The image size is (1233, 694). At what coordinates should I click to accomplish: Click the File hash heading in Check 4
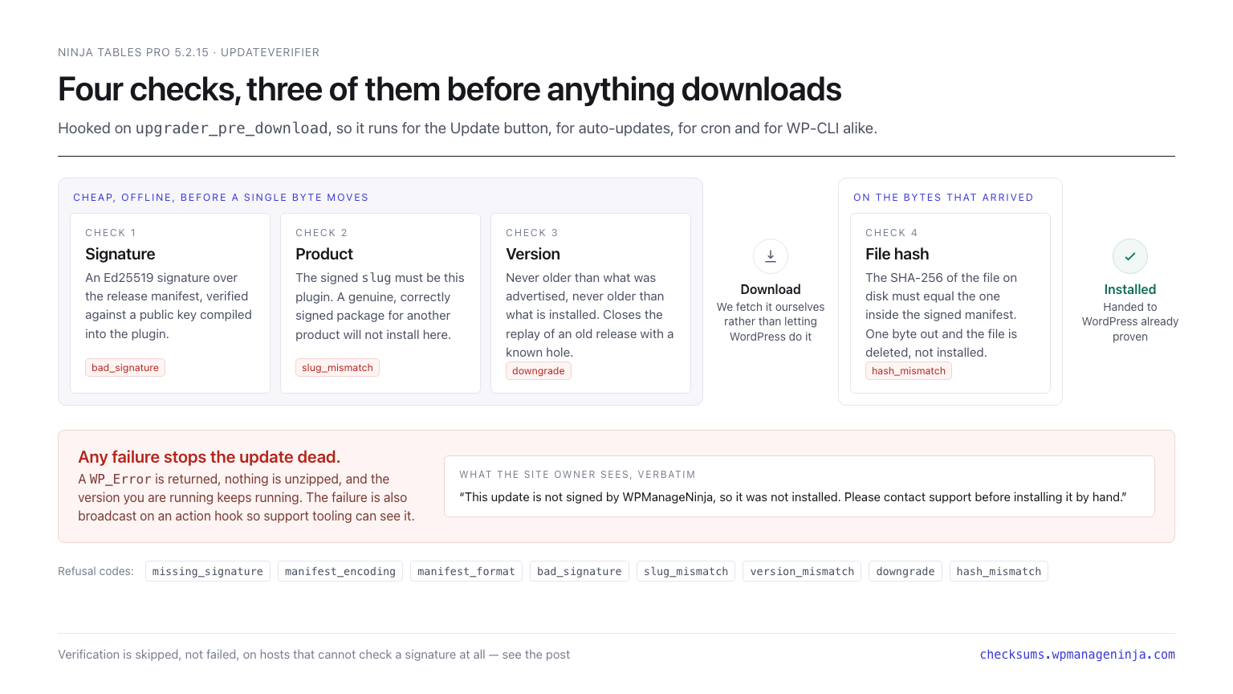click(x=897, y=254)
